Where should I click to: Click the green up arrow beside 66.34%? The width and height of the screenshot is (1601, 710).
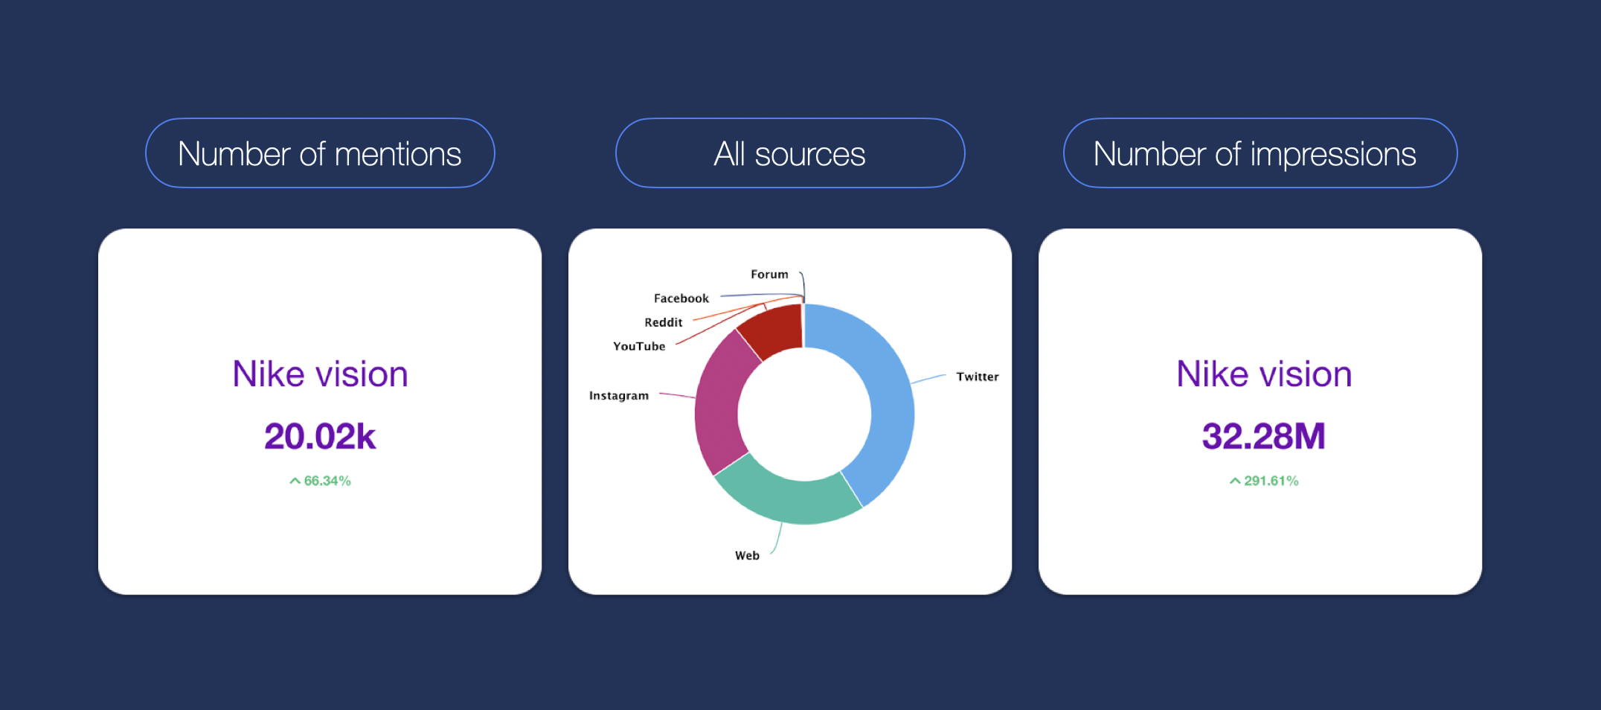point(295,481)
